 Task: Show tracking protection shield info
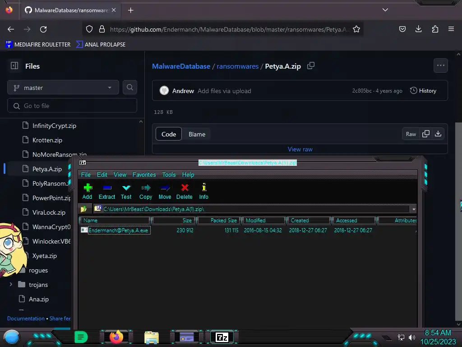click(89, 29)
